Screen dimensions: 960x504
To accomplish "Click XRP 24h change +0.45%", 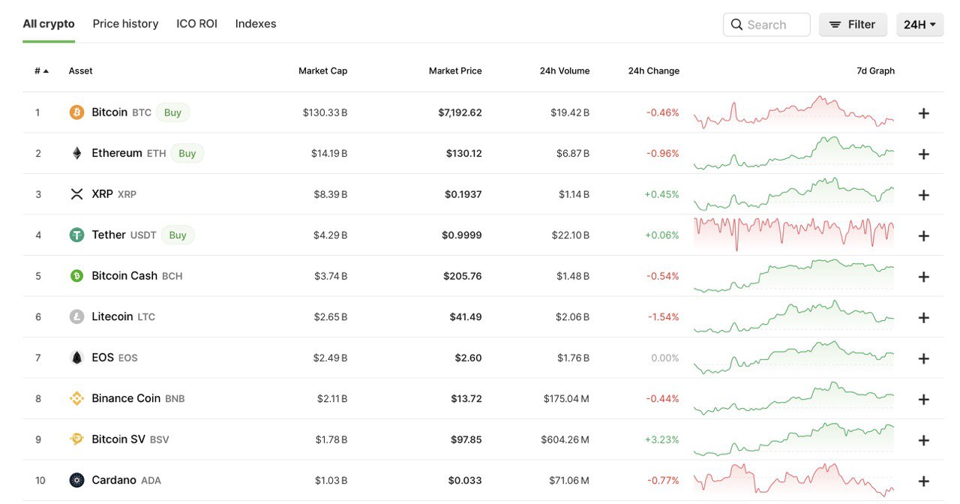I will (x=661, y=194).
